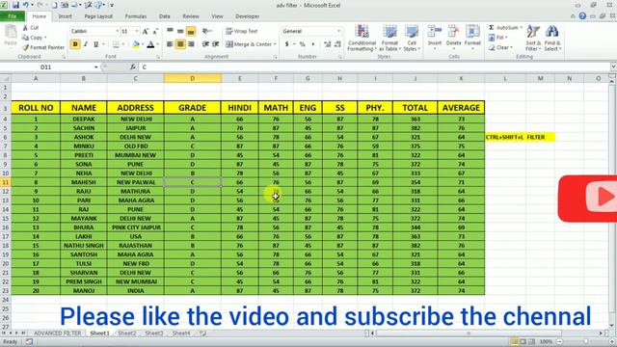Image resolution: width=617 pixels, height=347 pixels.
Task: Open Copy dropdown arrow in Clipboard group
Action: pos(45,38)
